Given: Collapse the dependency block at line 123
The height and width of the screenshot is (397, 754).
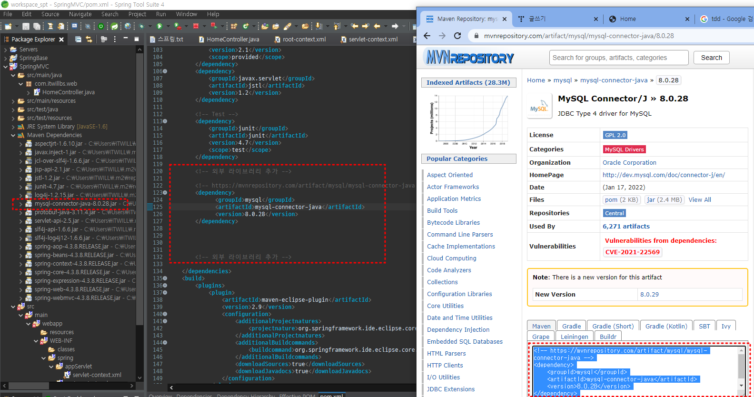Looking at the screenshot, I should click(x=165, y=193).
